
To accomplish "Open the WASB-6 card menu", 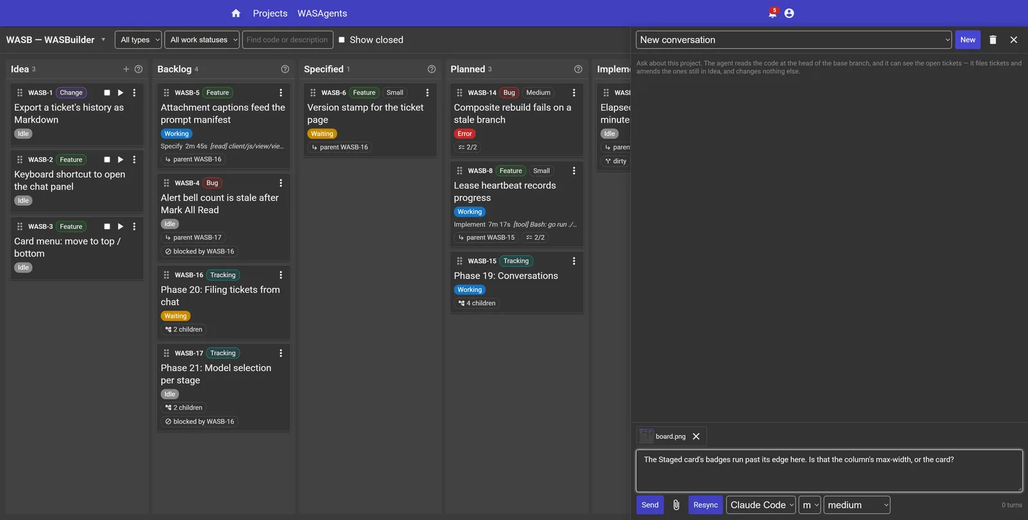I will click(x=427, y=92).
